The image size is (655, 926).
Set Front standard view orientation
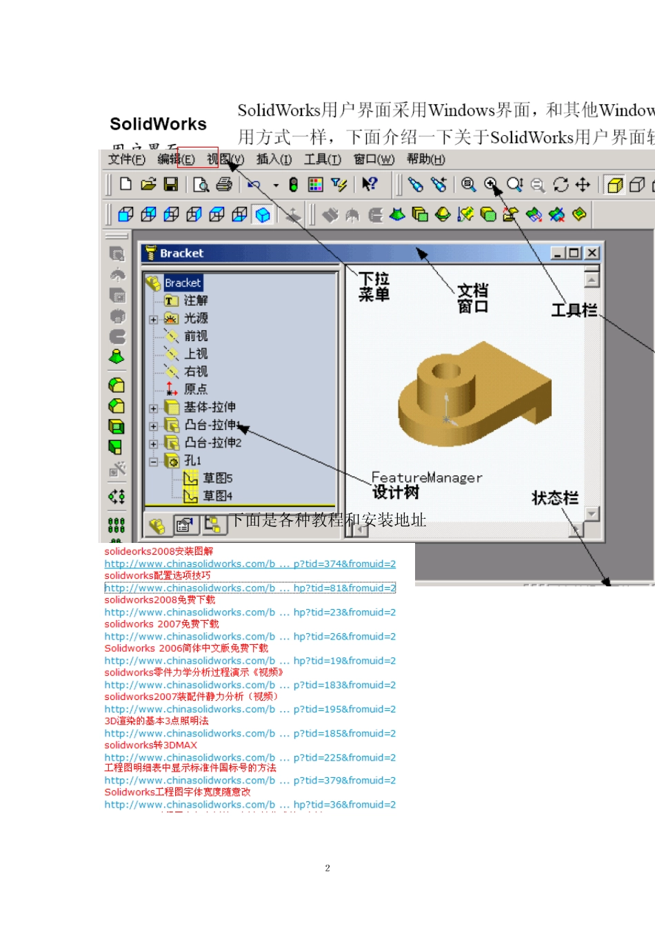[x=125, y=215]
